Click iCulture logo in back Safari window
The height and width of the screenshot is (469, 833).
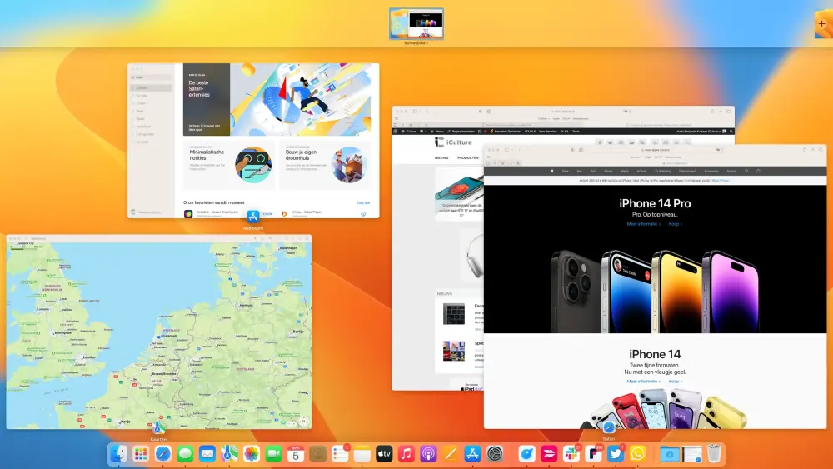[453, 142]
